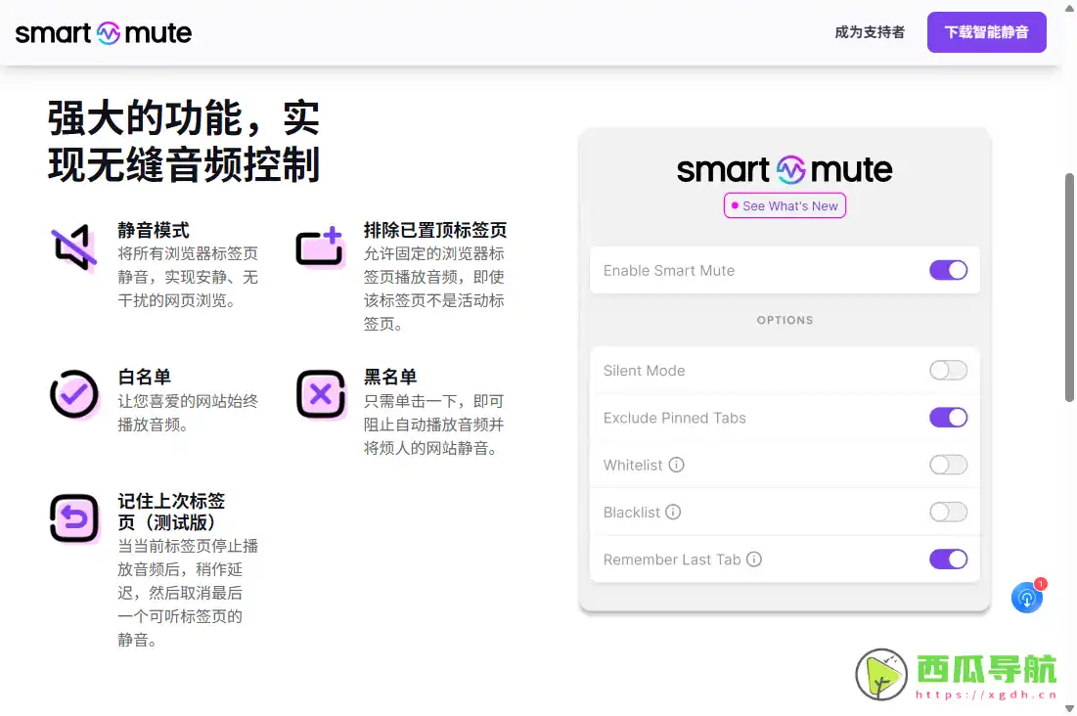Click the 黑名单 heading

[390, 378]
